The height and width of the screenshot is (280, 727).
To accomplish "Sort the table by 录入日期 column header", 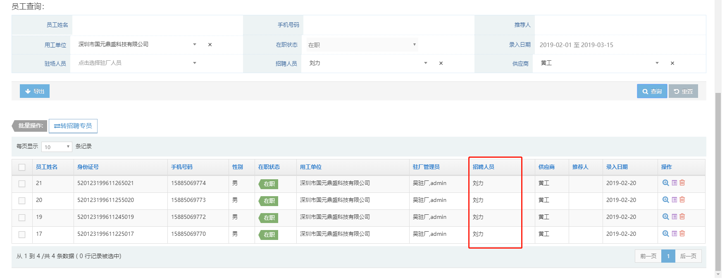I will (x=617, y=167).
